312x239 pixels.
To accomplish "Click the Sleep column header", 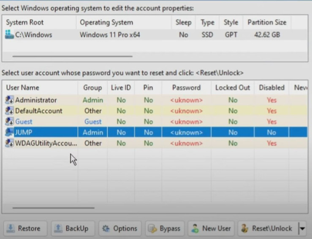I will pos(184,22).
